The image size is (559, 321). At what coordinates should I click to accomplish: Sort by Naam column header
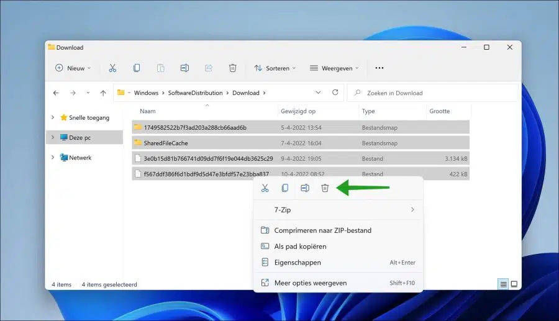pos(148,111)
